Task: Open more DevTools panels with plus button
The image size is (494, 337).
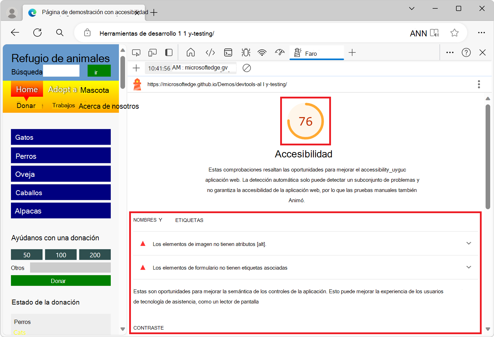Action: pyautogui.click(x=352, y=52)
